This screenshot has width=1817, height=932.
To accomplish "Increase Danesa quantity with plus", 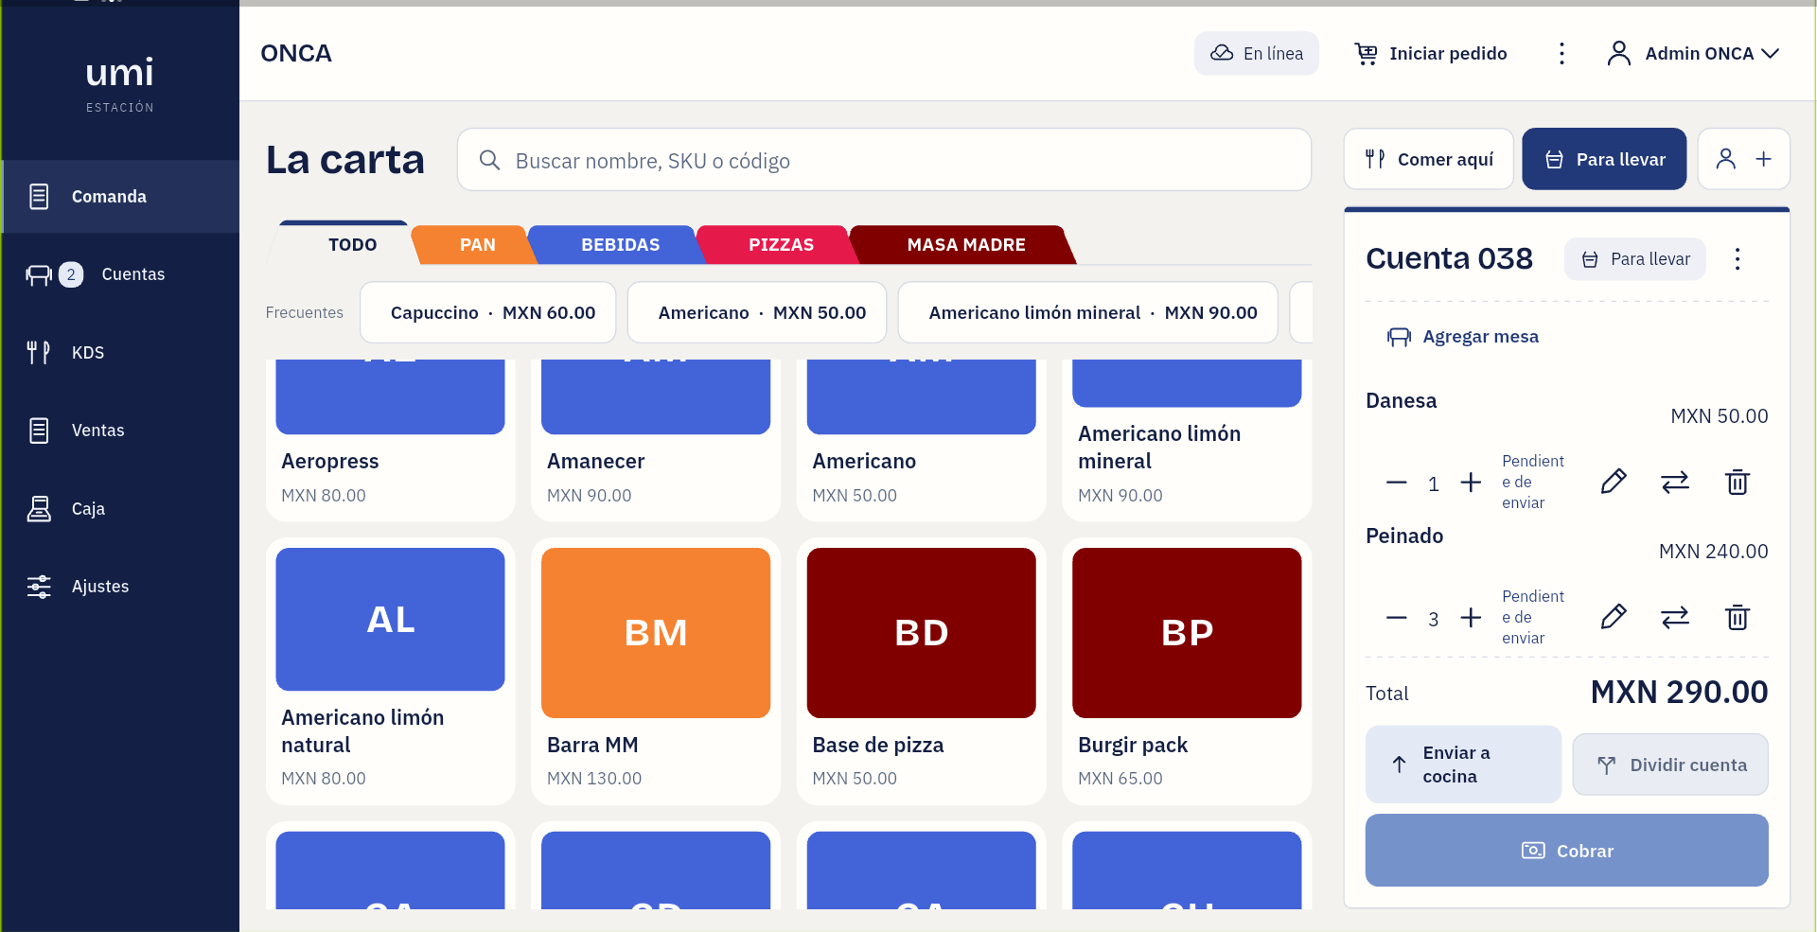I will point(1471,483).
